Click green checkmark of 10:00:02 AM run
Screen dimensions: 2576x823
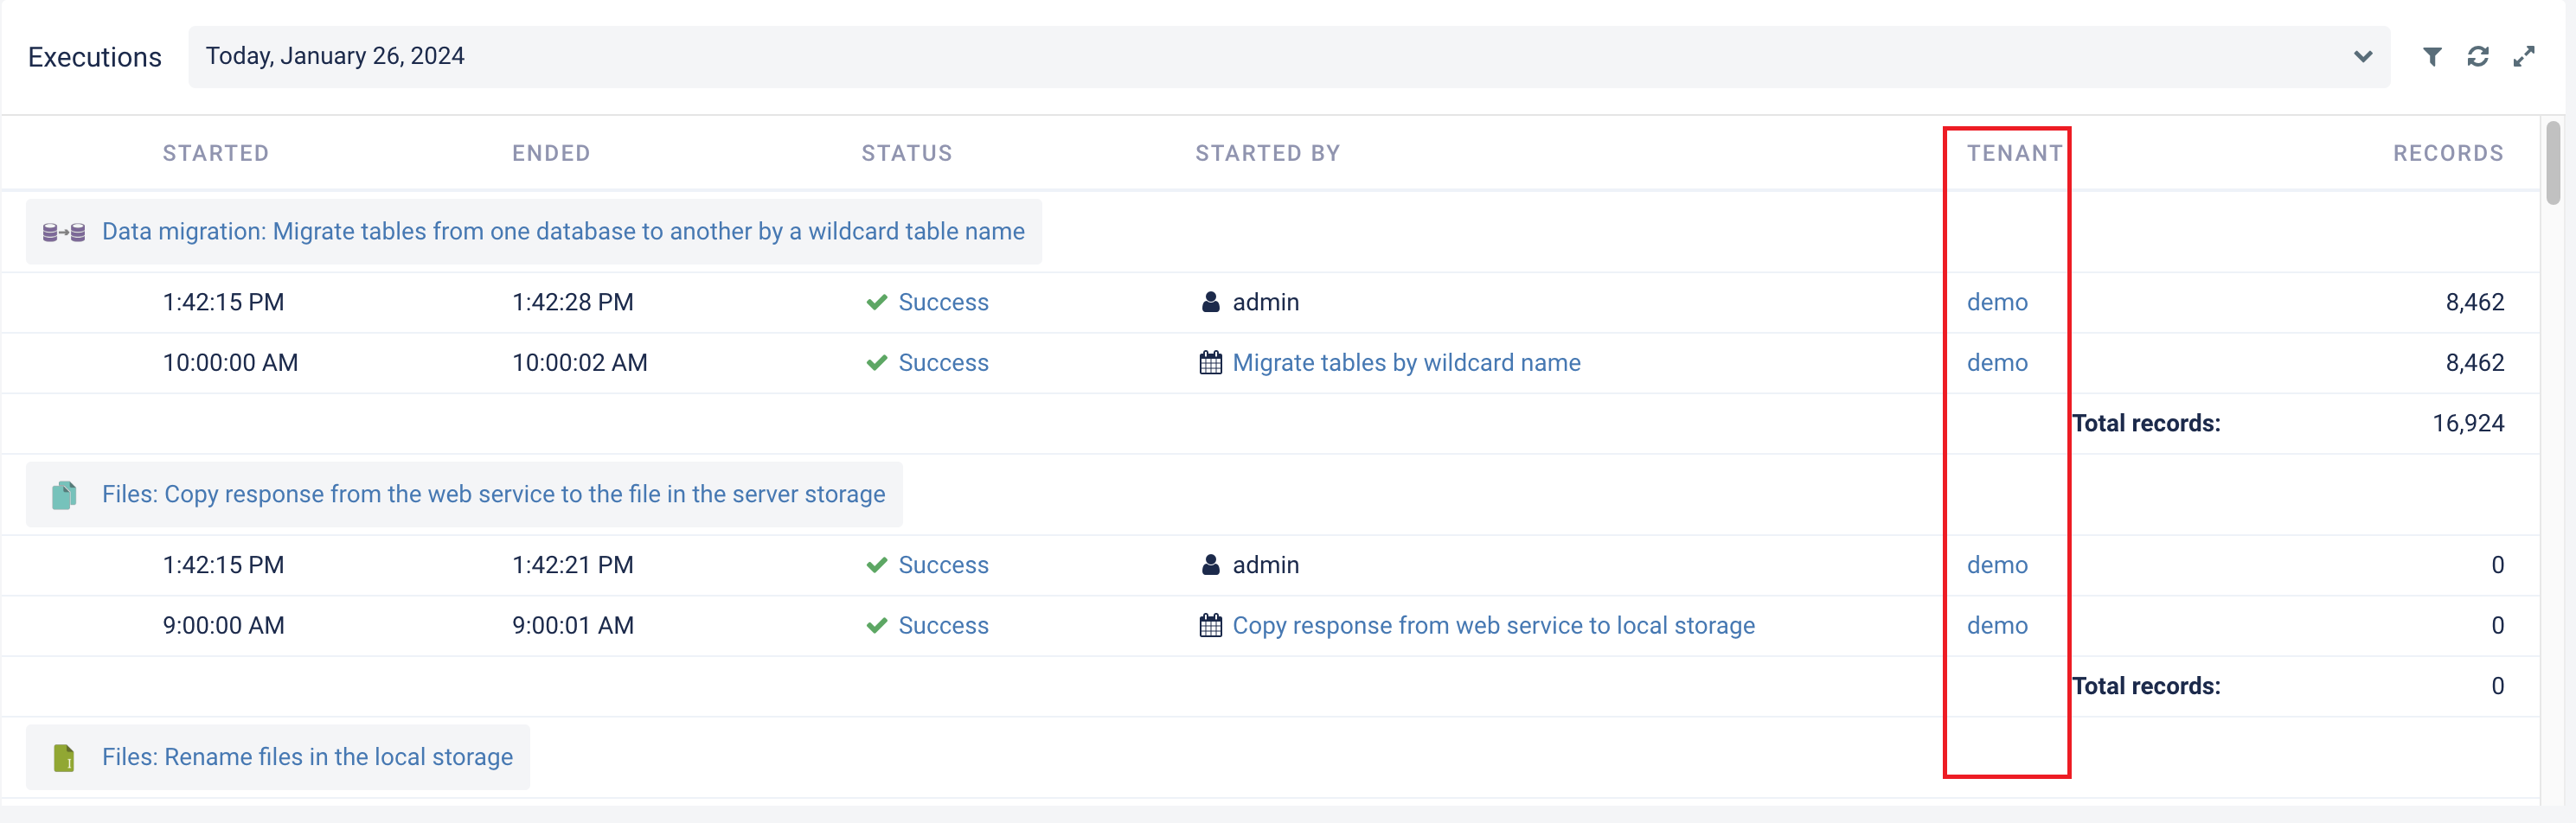(877, 363)
